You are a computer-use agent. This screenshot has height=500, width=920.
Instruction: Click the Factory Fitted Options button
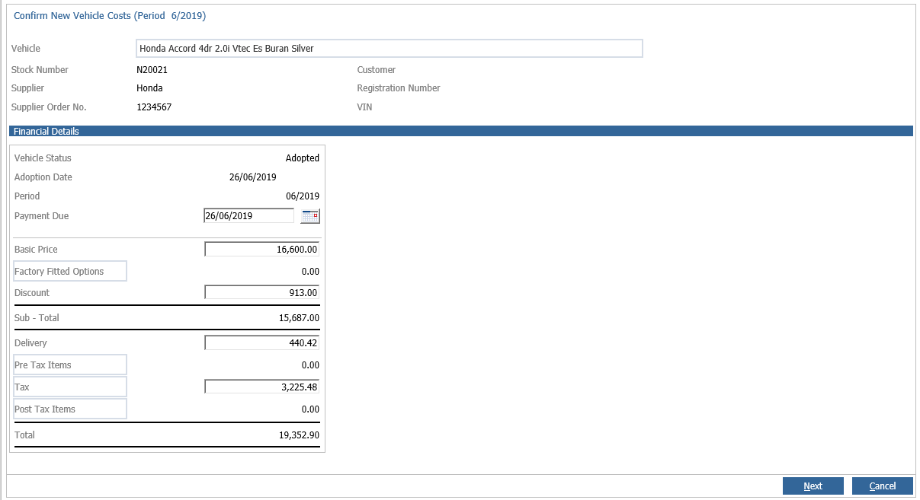tap(69, 271)
